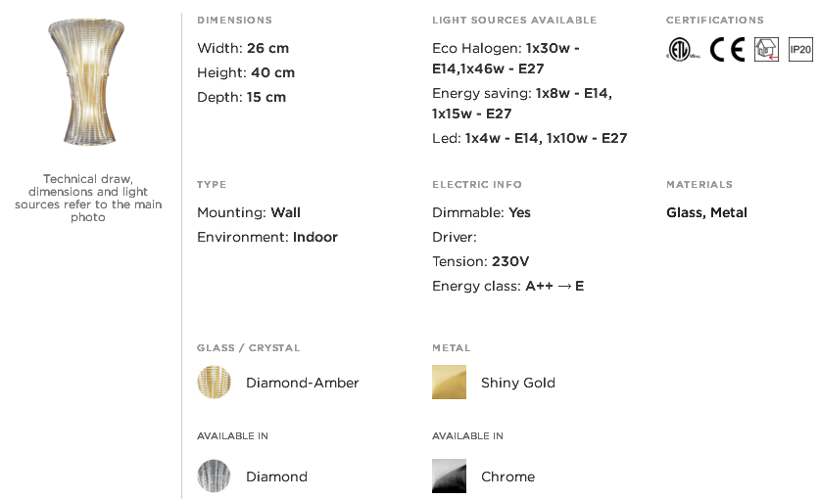820x499 pixels.
Task: Click the Chrome available option label
Action: (x=507, y=476)
